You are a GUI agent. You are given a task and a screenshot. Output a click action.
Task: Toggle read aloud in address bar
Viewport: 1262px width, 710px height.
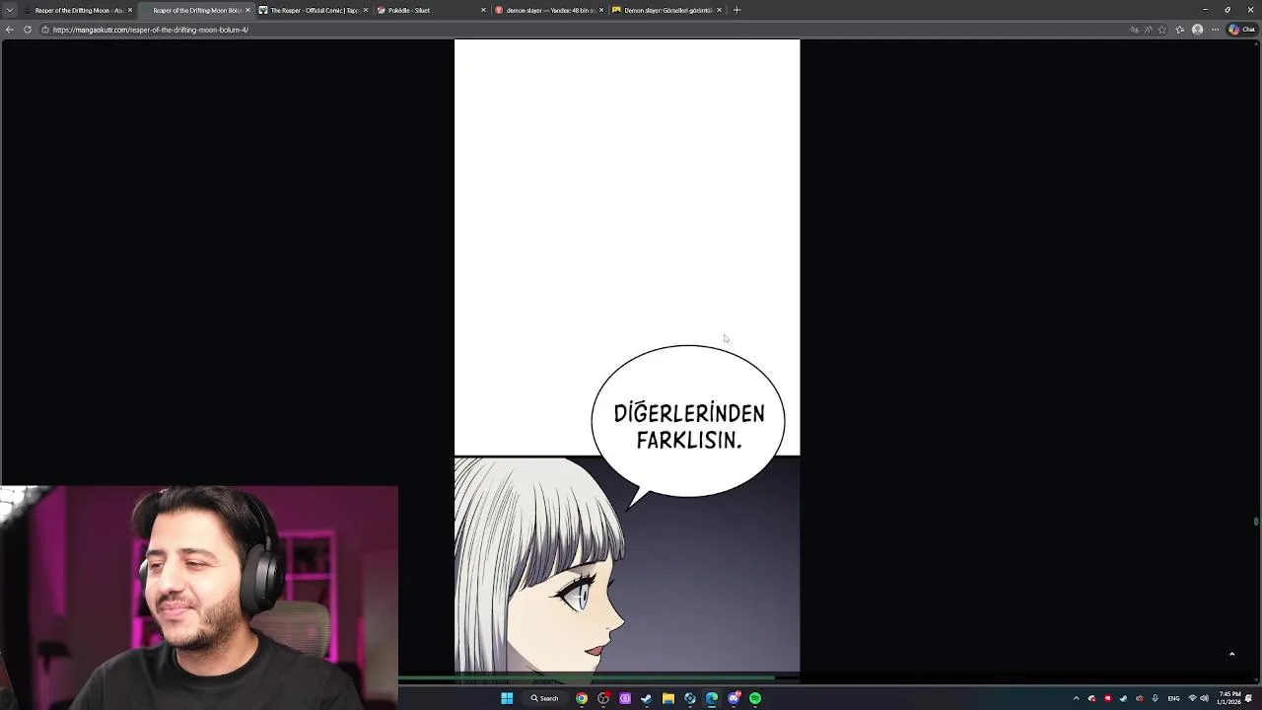coord(1149,30)
